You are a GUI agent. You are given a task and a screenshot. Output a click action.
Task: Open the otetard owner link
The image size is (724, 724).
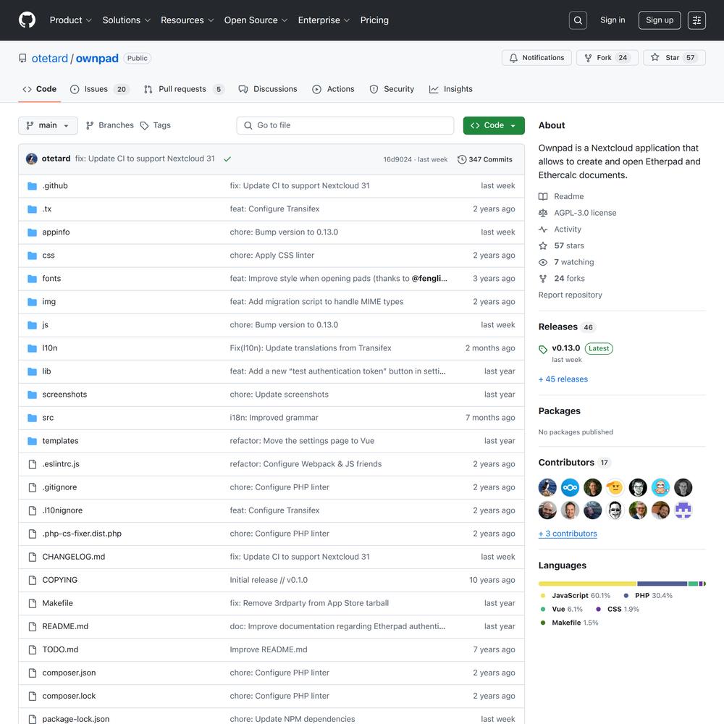49,58
